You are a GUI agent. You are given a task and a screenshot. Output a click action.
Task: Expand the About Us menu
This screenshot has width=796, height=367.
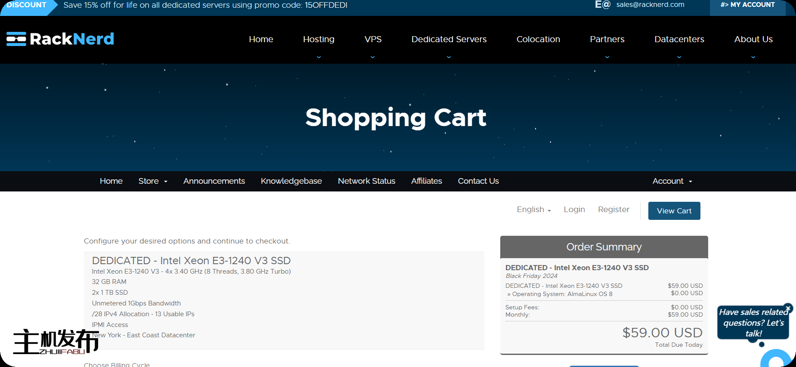click(753, 57)
